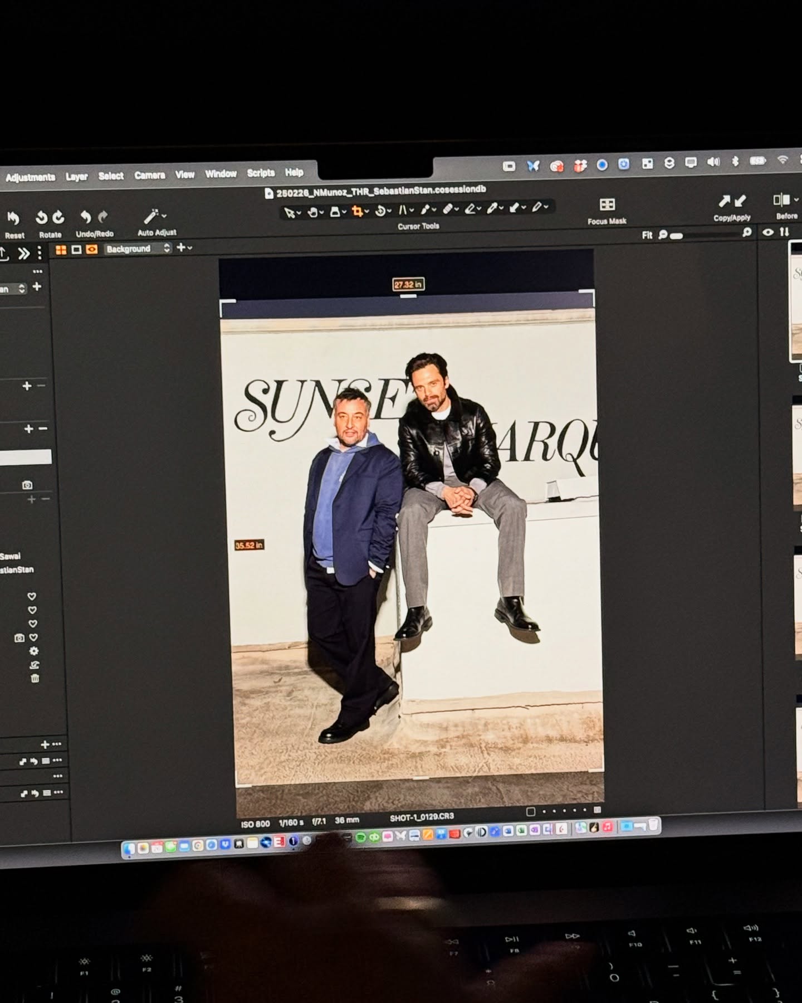802x1003 pixels.
Task: Choose the Keystone cursor tool
Action: [x=402, y=210]
